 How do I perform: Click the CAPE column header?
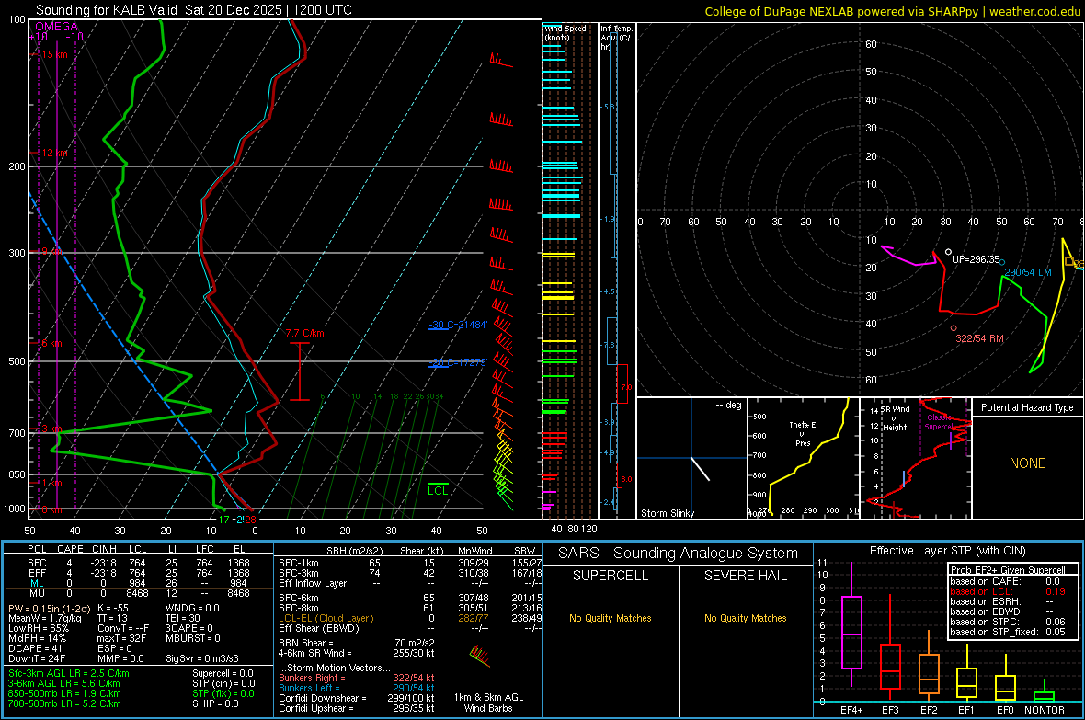(70, 549)
